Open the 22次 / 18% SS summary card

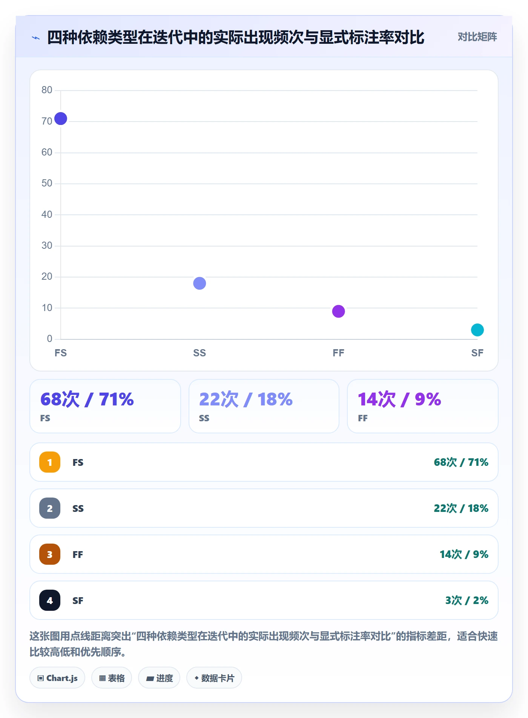tap(264, 406)
